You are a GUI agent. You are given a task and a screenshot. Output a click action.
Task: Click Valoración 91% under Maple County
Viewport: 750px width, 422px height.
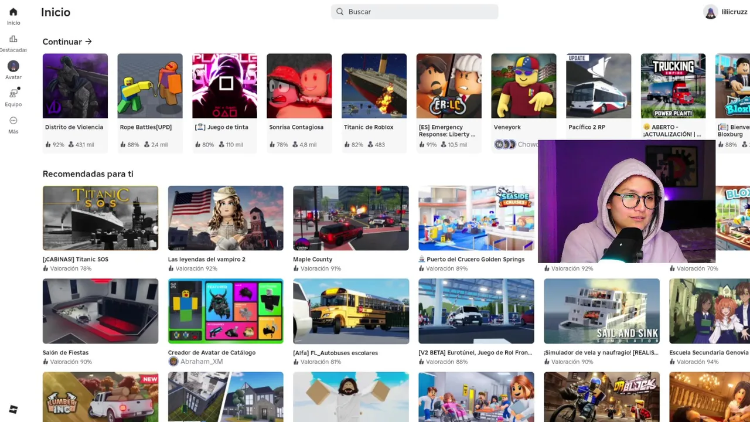pyautogui.click(x=318, y=268)
